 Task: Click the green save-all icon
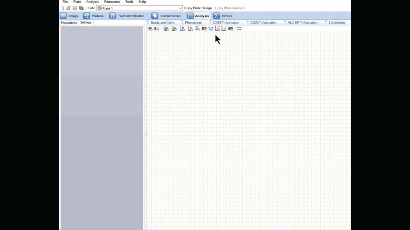pos(81,8)
